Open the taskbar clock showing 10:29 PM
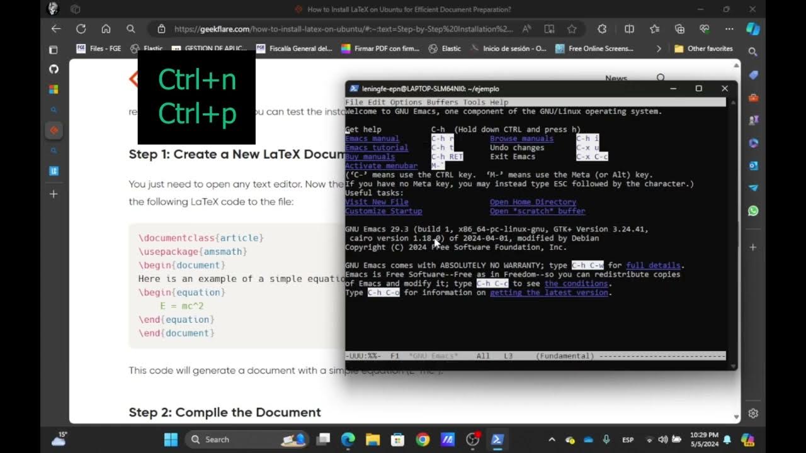 704,439
